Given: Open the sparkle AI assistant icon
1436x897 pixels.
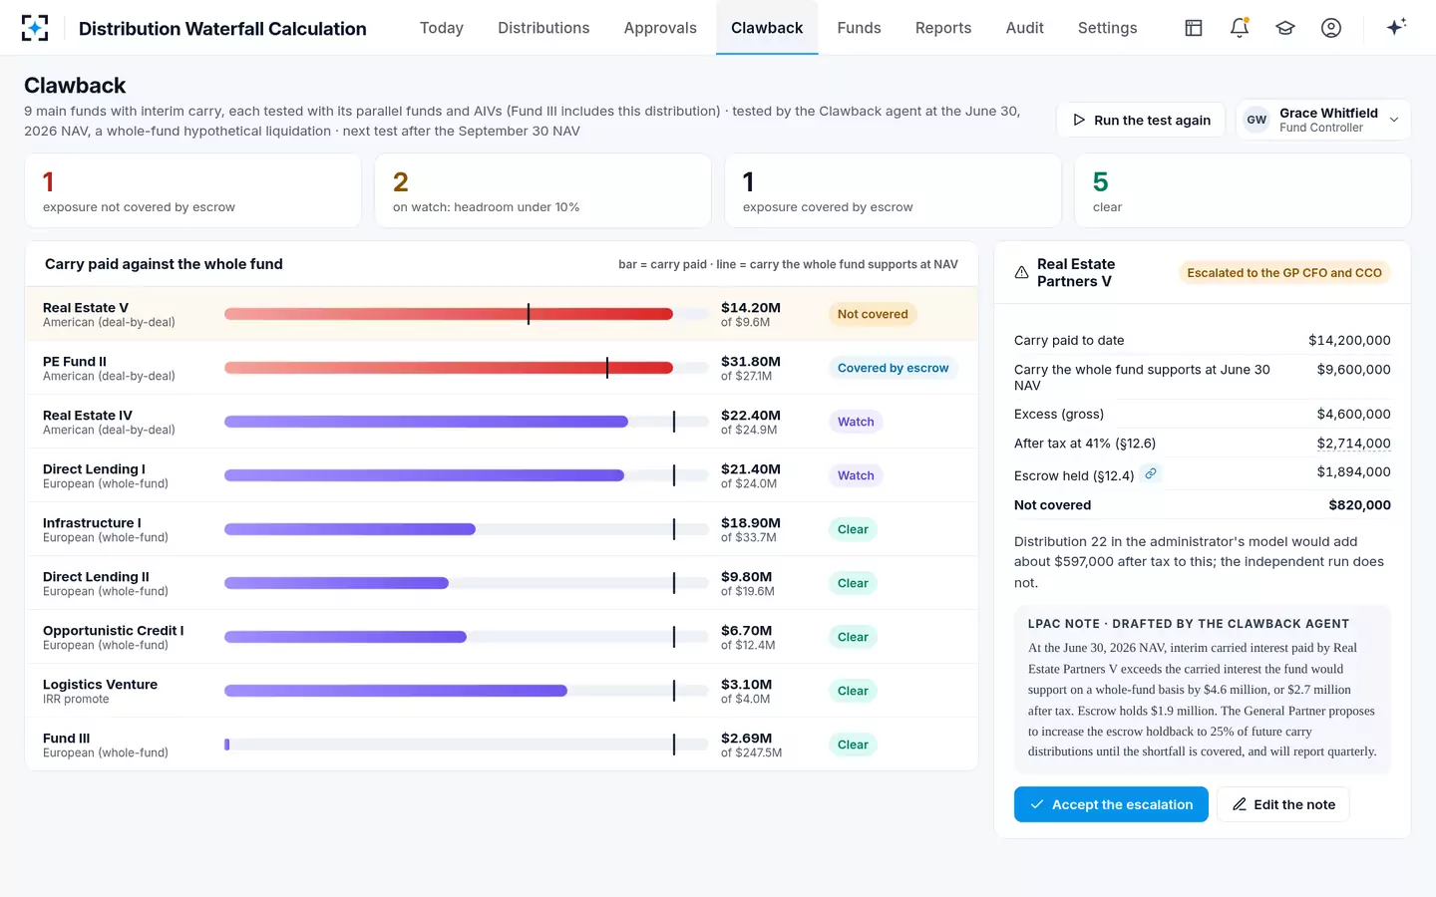Looking at the screenshot, I should pos(1396,27).
